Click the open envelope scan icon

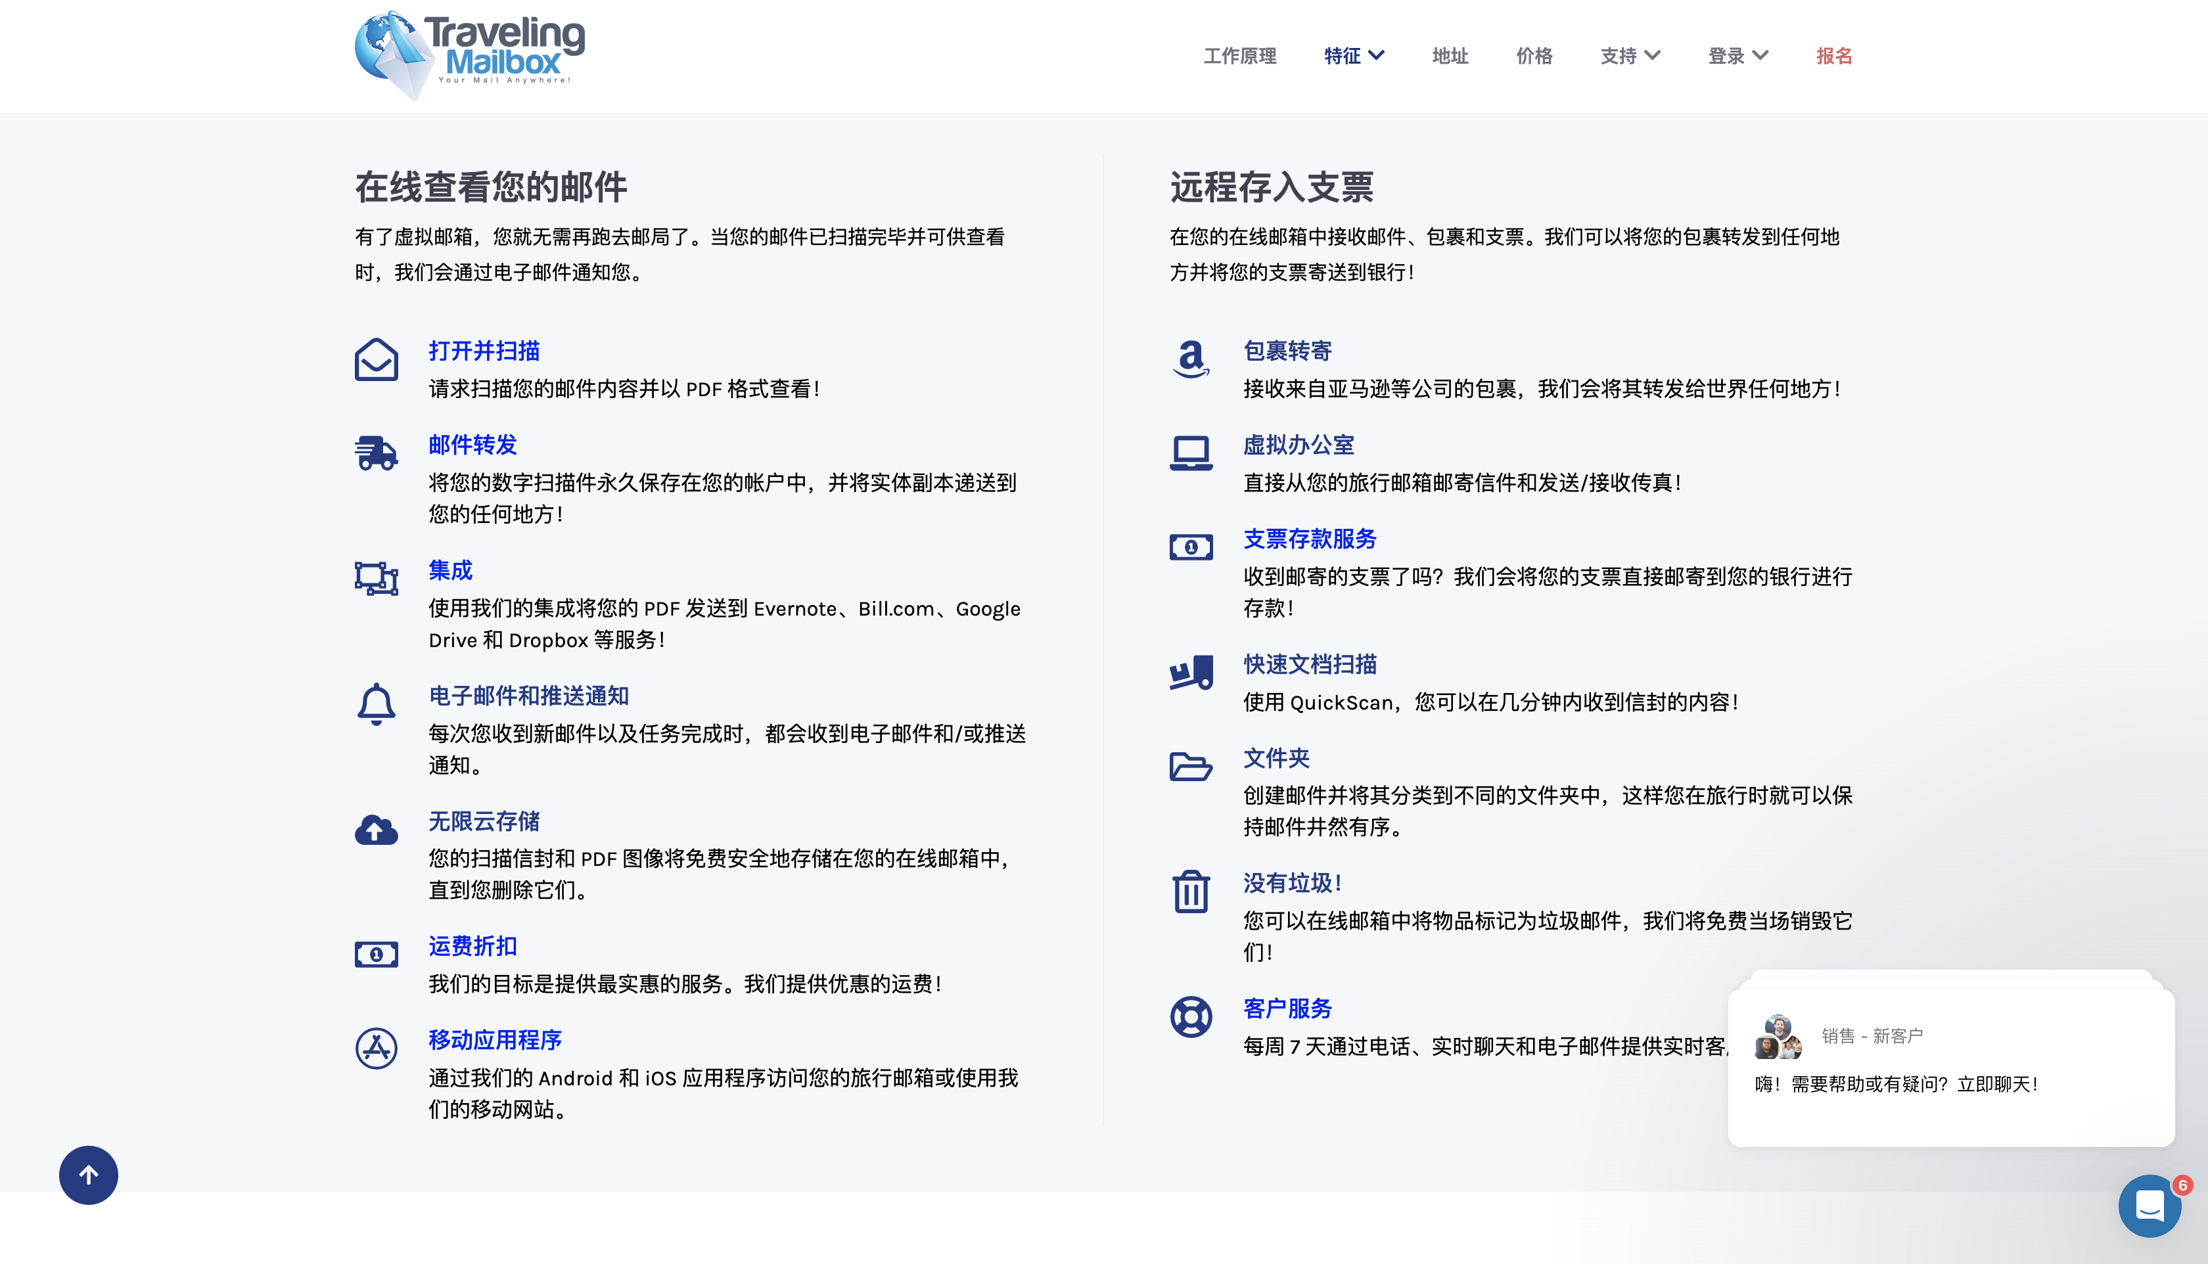pyautogui.click(x=376, y=359)
